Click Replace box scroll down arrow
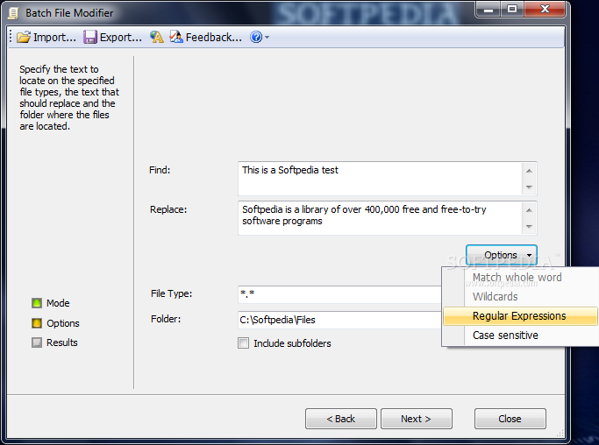Image resolution: width=599 pixels, height=445 pixels. click(x=529, y=226)
